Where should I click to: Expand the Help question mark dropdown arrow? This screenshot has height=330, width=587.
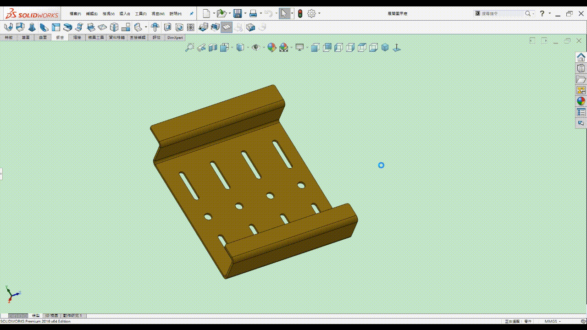[x=549, y=14]
